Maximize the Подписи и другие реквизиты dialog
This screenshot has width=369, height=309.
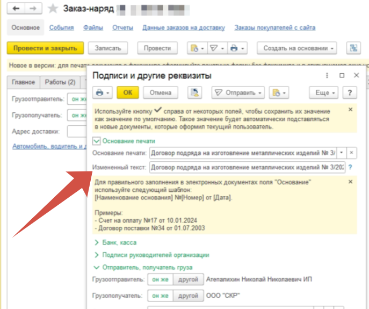342,75
